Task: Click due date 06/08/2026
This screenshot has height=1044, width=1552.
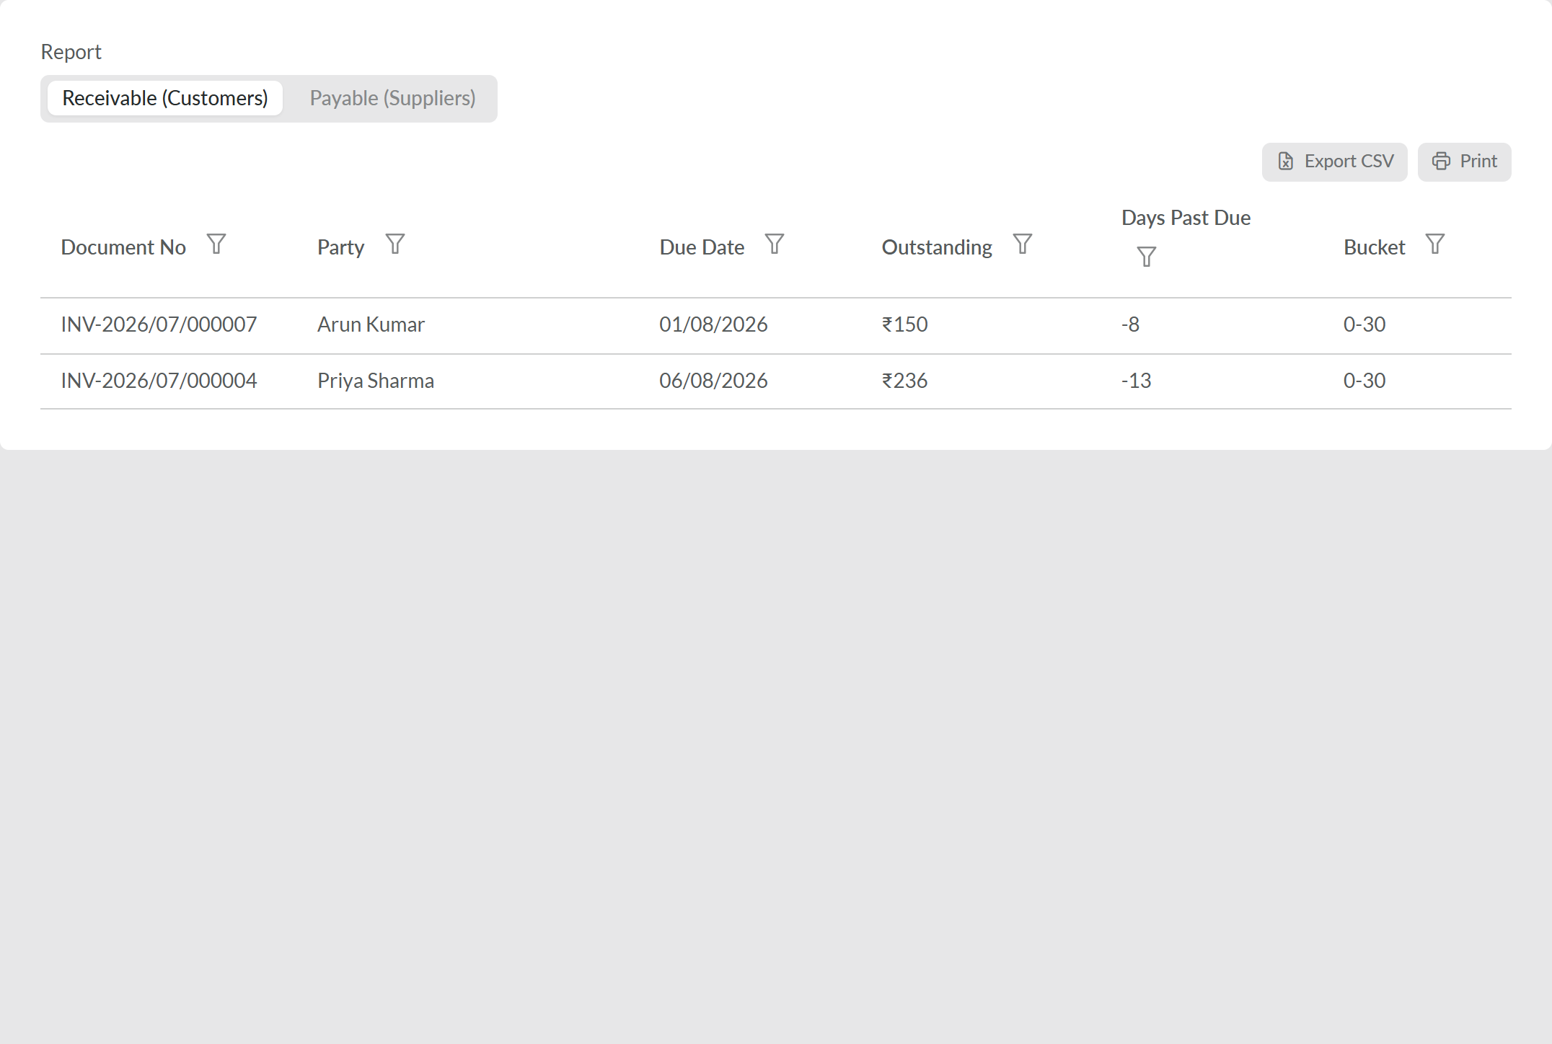Action: click(713, 381)
